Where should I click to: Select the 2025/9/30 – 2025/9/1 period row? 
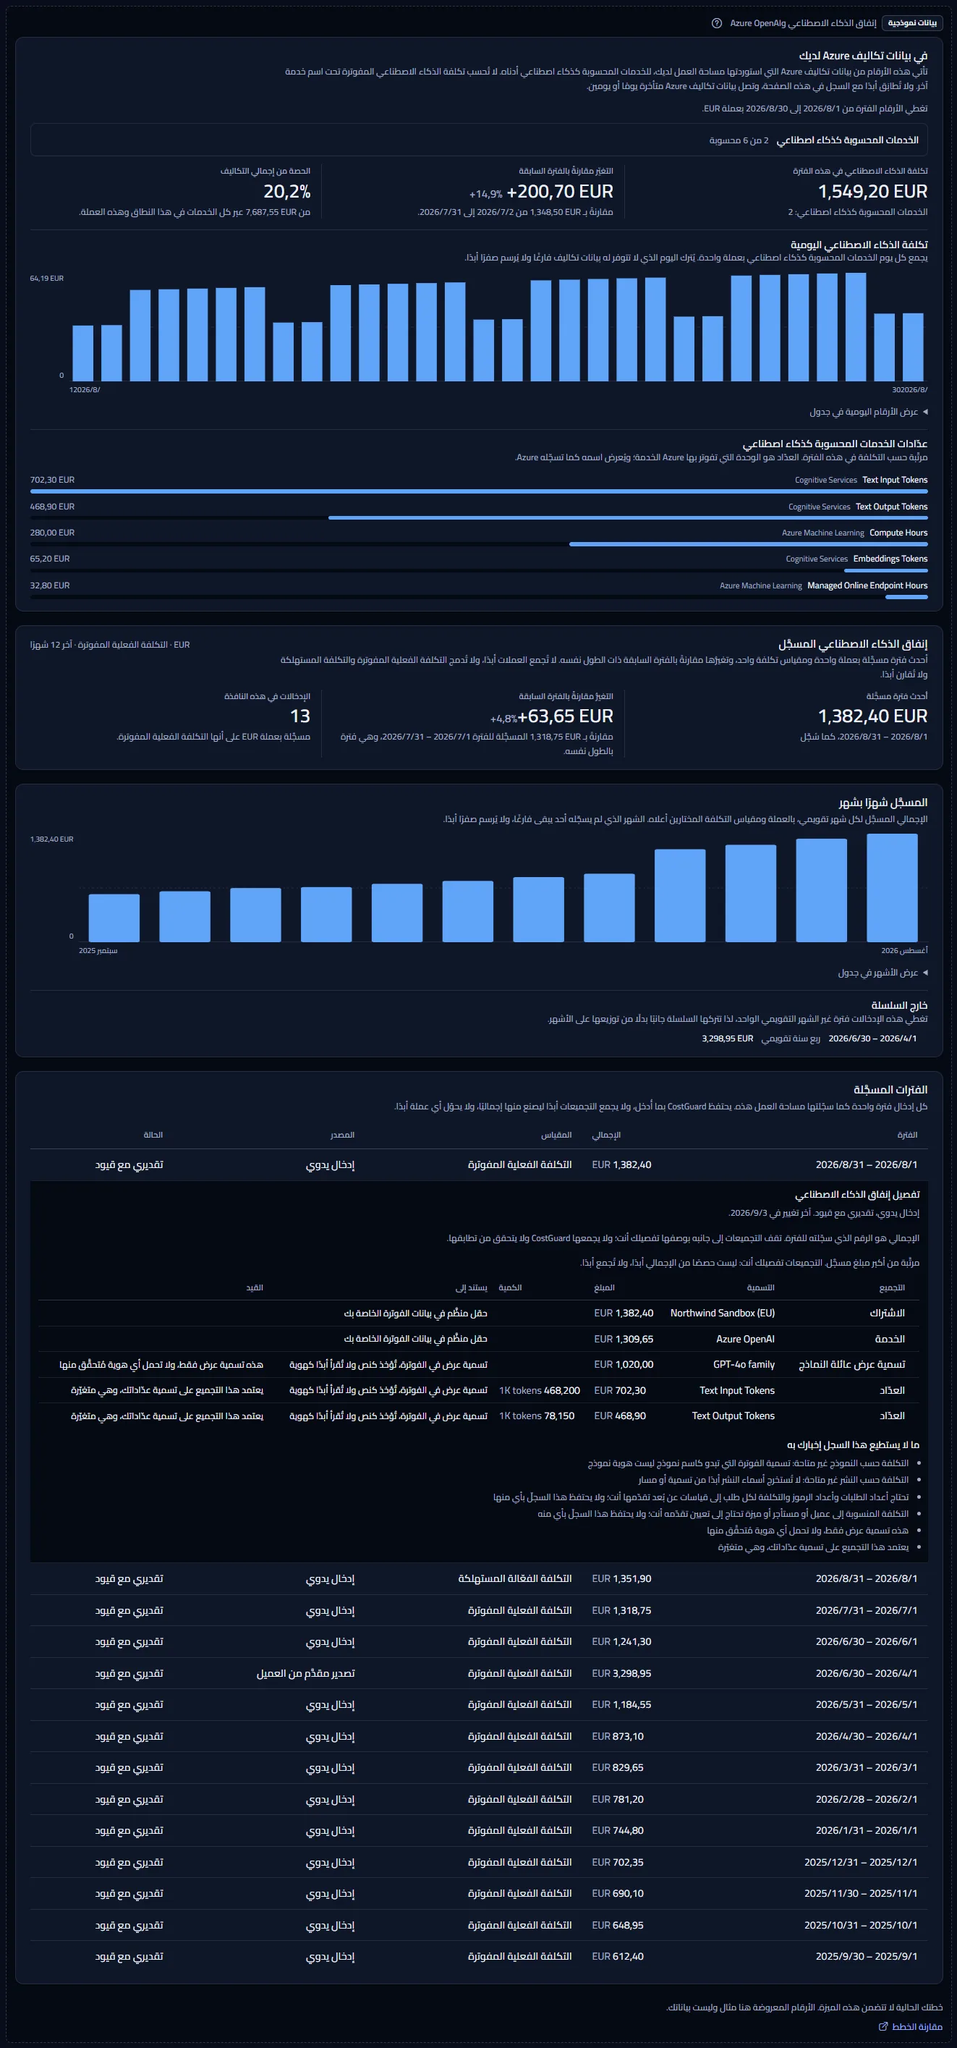(x=479, y=1956)
